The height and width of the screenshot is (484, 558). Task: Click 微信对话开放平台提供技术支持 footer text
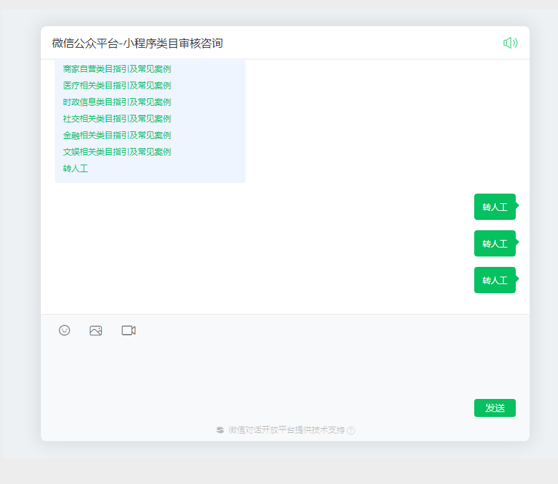pos(287,430)
